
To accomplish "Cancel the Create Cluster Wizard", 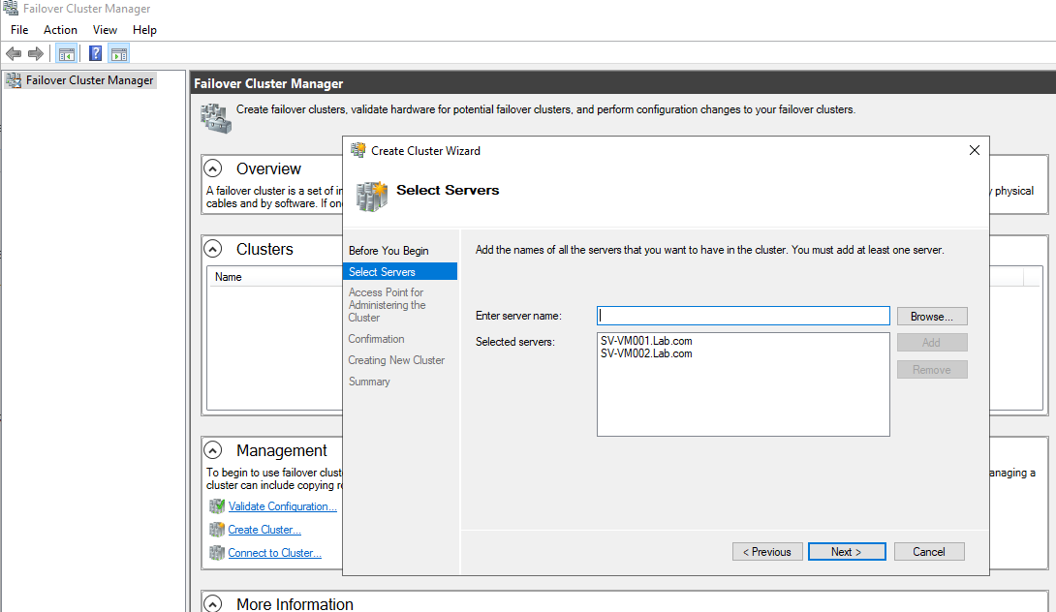I will pyautogui.click(x=929, y=551).
